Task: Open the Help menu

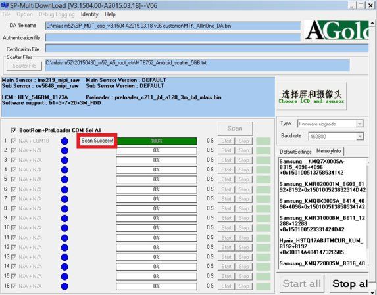Action: tap(110, 14)
